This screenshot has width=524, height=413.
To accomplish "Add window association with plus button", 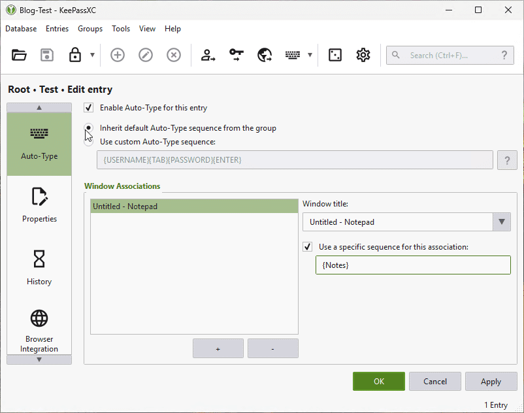I will click(x=218, y=348).
